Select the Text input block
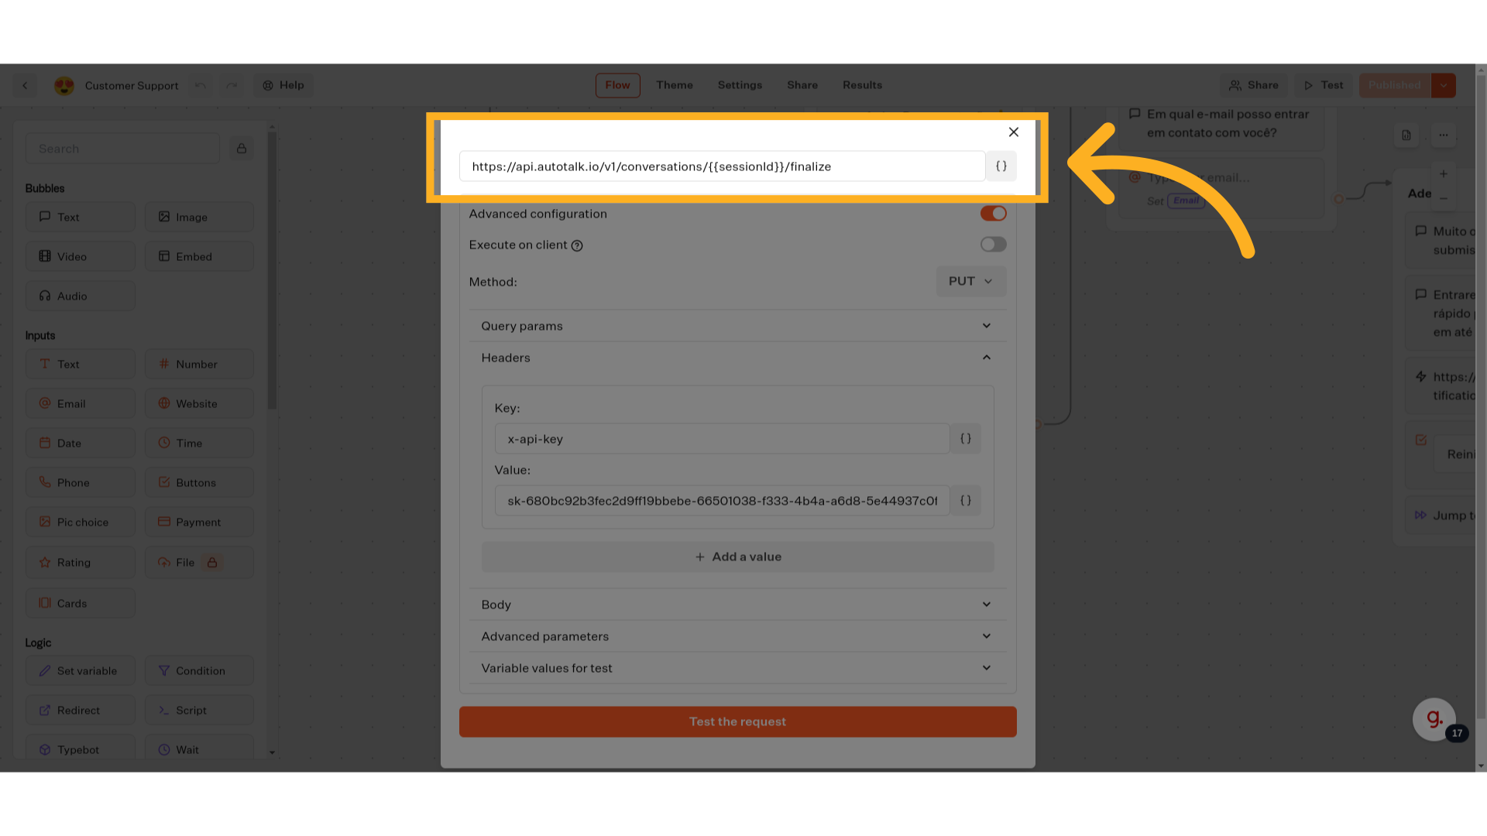The height and width of the screenshot is (836, 1487). click(81, 364)
